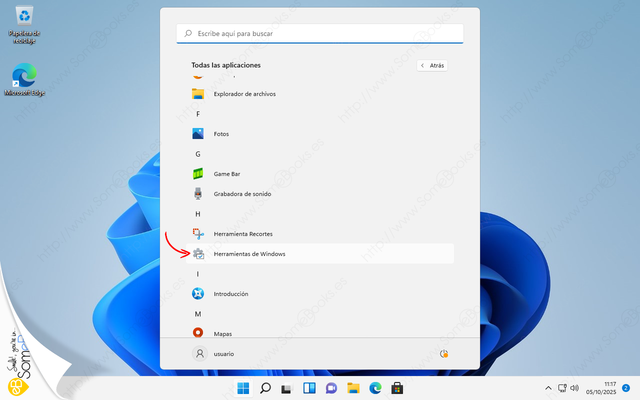Open Herramientas de Windows
This screenshot has width=640, height=400.
pyautogui.click(x=249, y=254)
